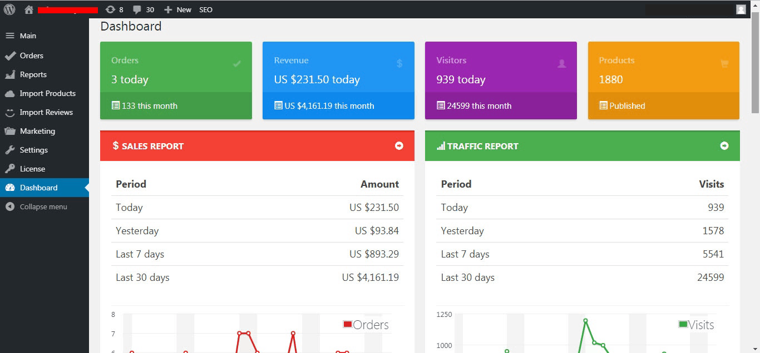Click list icon beside 24599 this month
Screen dimensions: 760x353
coord(441,105)
